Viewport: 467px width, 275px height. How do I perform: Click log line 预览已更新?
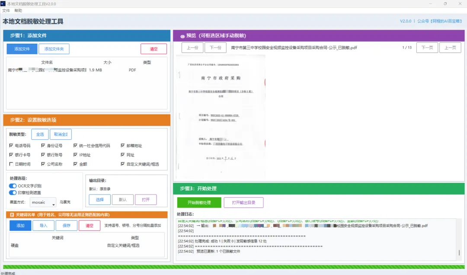[209, 252]
